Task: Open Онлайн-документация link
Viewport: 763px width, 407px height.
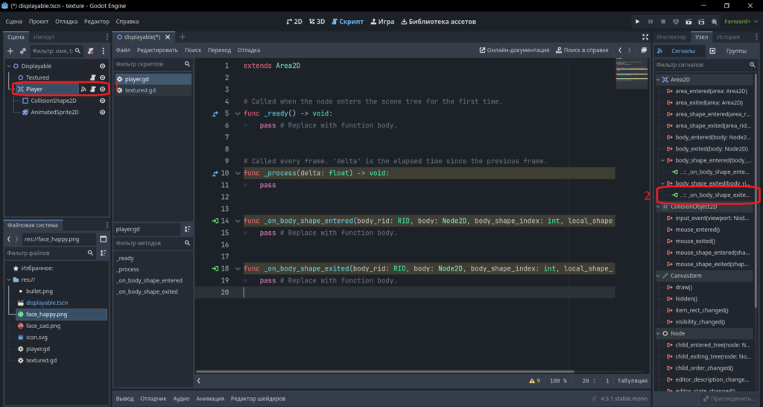Action: [x=514, y=50]
